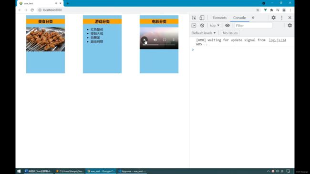Open the Vue devtools extension icon
The height and width of the screenshot is (174, 310).
pyautogui.click(x=265, y=10)
